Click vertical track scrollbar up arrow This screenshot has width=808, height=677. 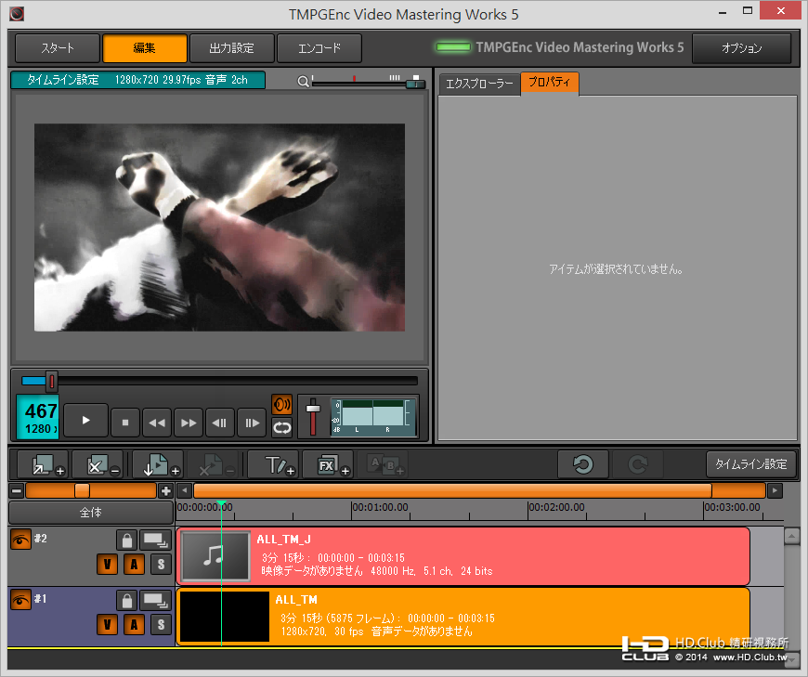[x=791, y=537]
